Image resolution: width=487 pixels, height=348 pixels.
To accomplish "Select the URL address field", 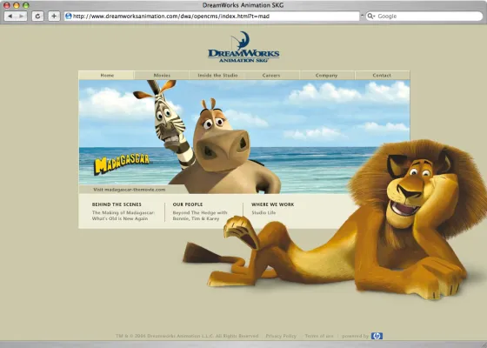I will (212, 17).
